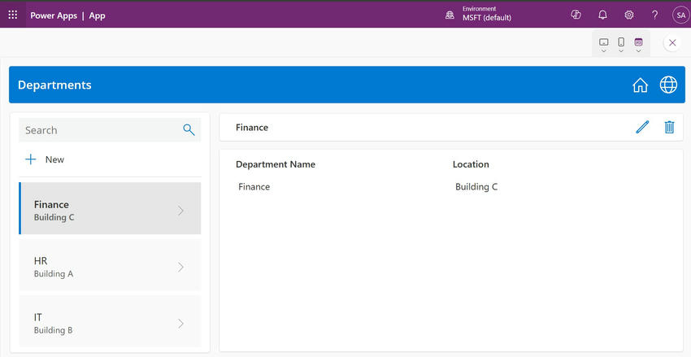The image size is (691, 357).
Task: Select the IT department item
Action: pyautogui.click(x=110, y=321)
